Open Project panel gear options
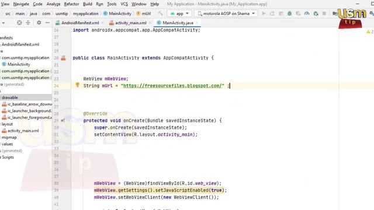374x210 pixels. coord(39,23)
